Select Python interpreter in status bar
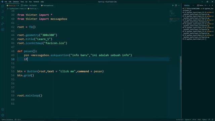 pos(7,120)
